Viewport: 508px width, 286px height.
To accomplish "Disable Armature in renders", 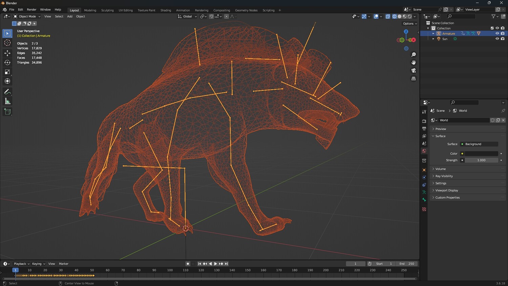I will point(503,34).
